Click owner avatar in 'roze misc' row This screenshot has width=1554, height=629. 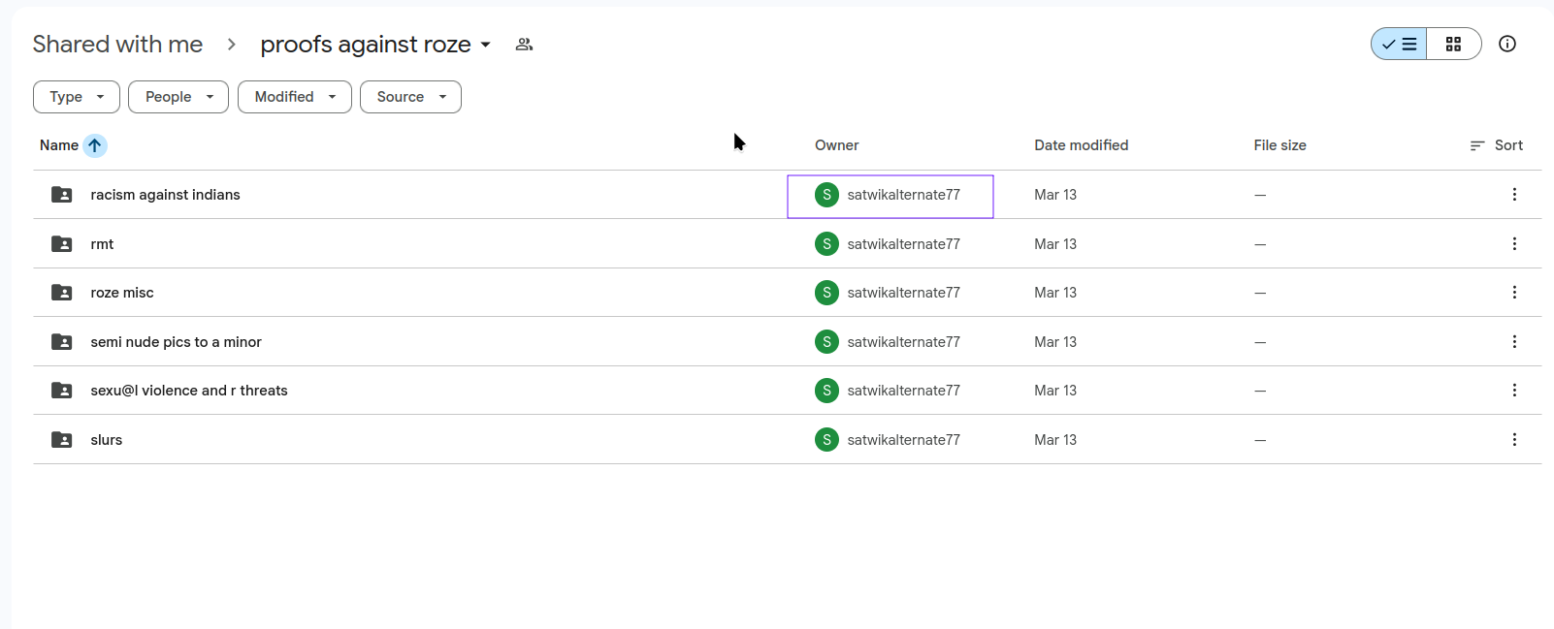(x=826, y=293)
